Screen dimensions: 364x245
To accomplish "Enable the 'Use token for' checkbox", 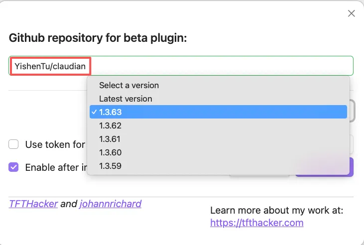I will [14, 144].
